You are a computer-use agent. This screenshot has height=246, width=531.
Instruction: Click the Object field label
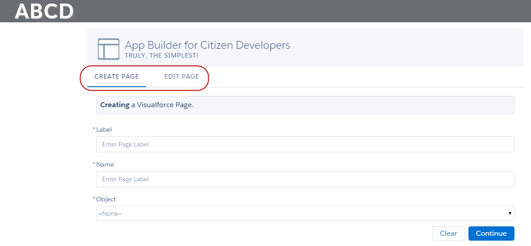[x=105, y=199]
